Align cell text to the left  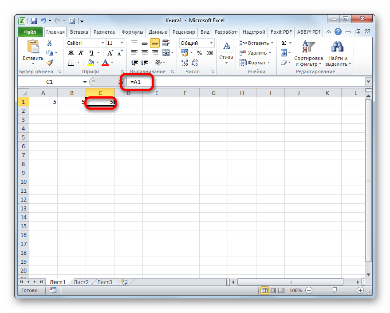click(x=134, y=53)
